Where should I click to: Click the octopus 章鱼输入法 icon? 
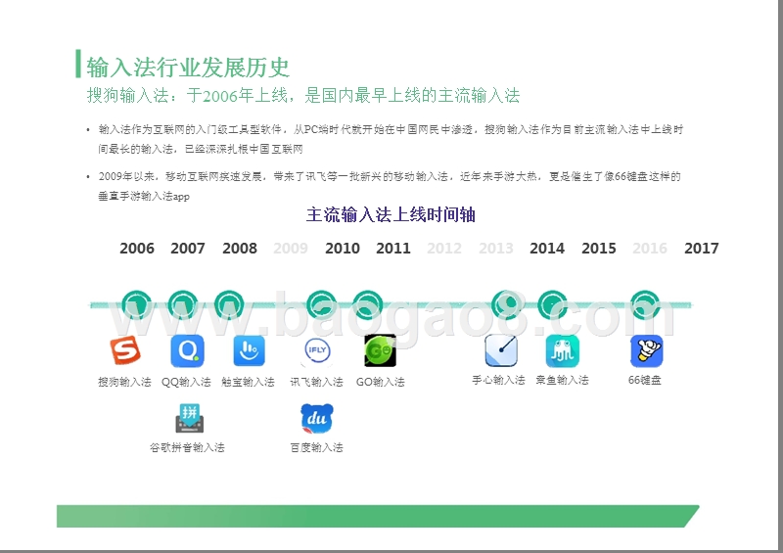(562, 350)
